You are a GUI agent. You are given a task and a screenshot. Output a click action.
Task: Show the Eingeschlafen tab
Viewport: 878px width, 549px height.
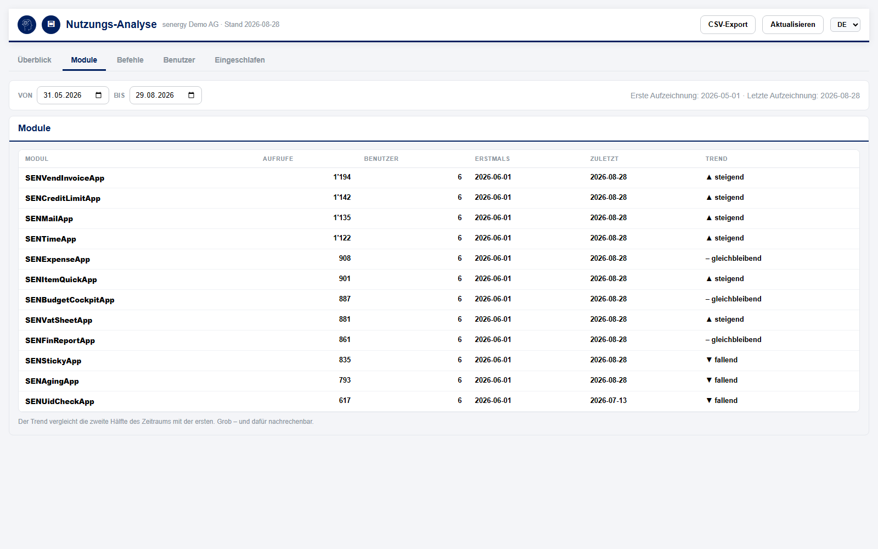240,60
